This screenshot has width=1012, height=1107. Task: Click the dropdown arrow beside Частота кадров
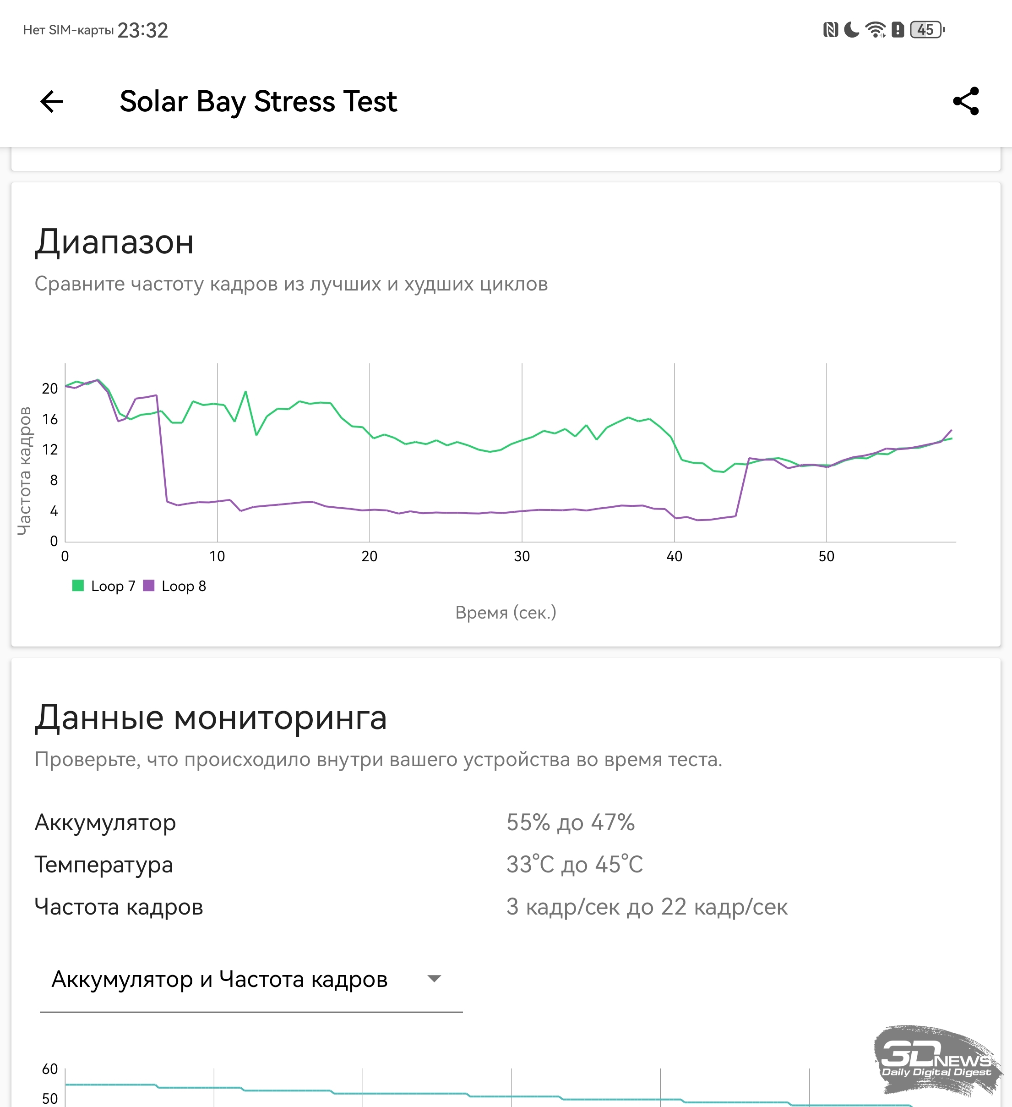point(434,979)
